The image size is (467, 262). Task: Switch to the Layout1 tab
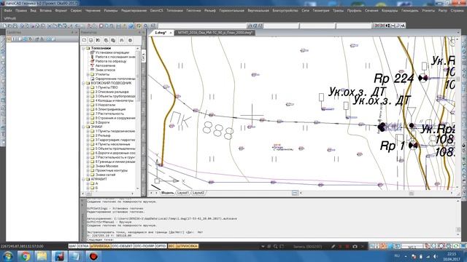click(x=183, y=193)
